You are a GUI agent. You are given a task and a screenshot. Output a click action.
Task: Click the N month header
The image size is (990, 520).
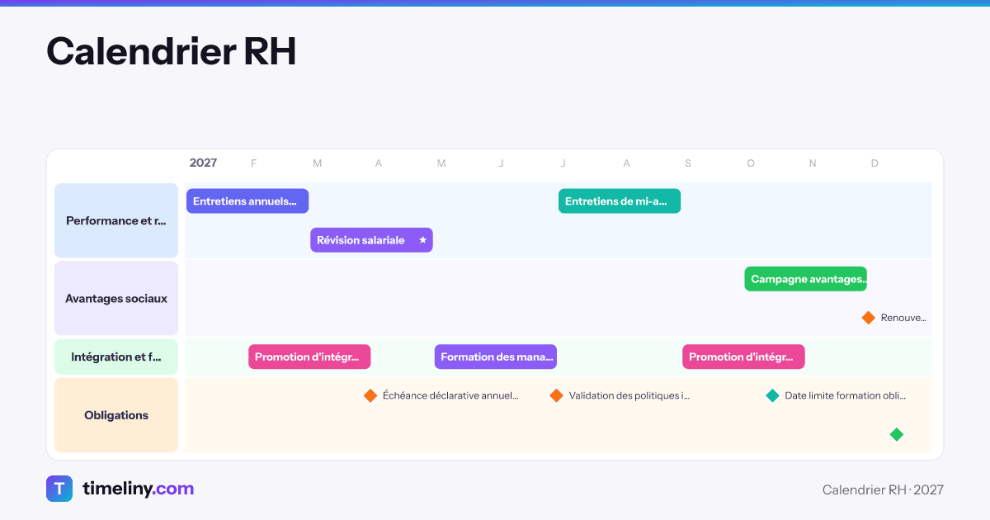click(813, 163)
